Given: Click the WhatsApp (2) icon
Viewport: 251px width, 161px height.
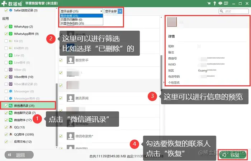Looking at the screenshot, I should (x=11, y=26).
